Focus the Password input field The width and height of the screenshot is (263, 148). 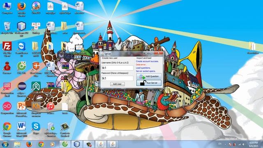click(x=118, y=78)
